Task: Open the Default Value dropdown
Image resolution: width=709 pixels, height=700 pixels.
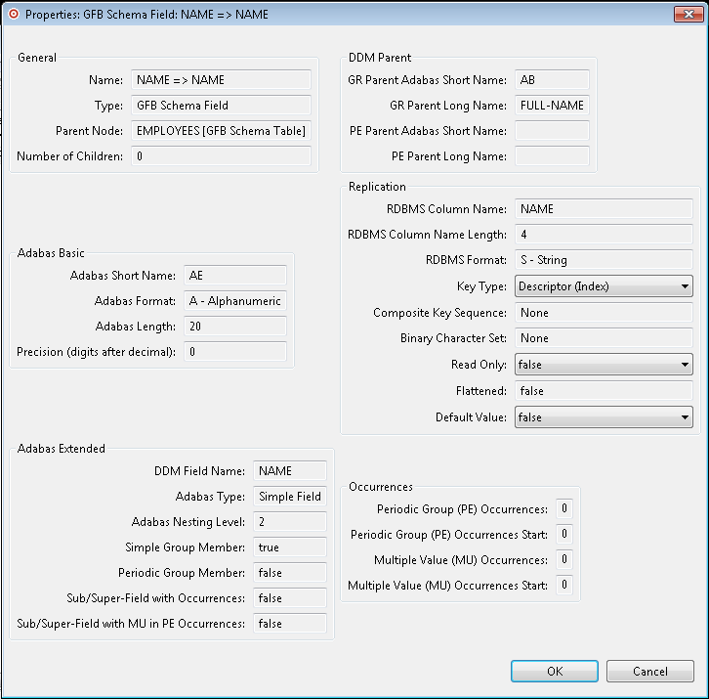Action: 604,417
